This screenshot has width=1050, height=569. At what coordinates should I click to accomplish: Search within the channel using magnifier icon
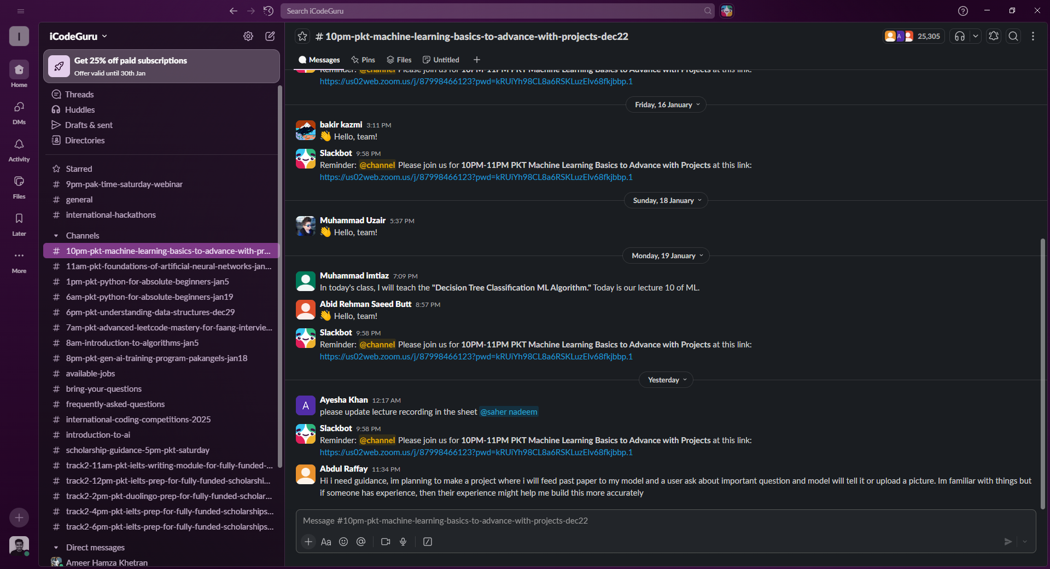click(1013, 36)
